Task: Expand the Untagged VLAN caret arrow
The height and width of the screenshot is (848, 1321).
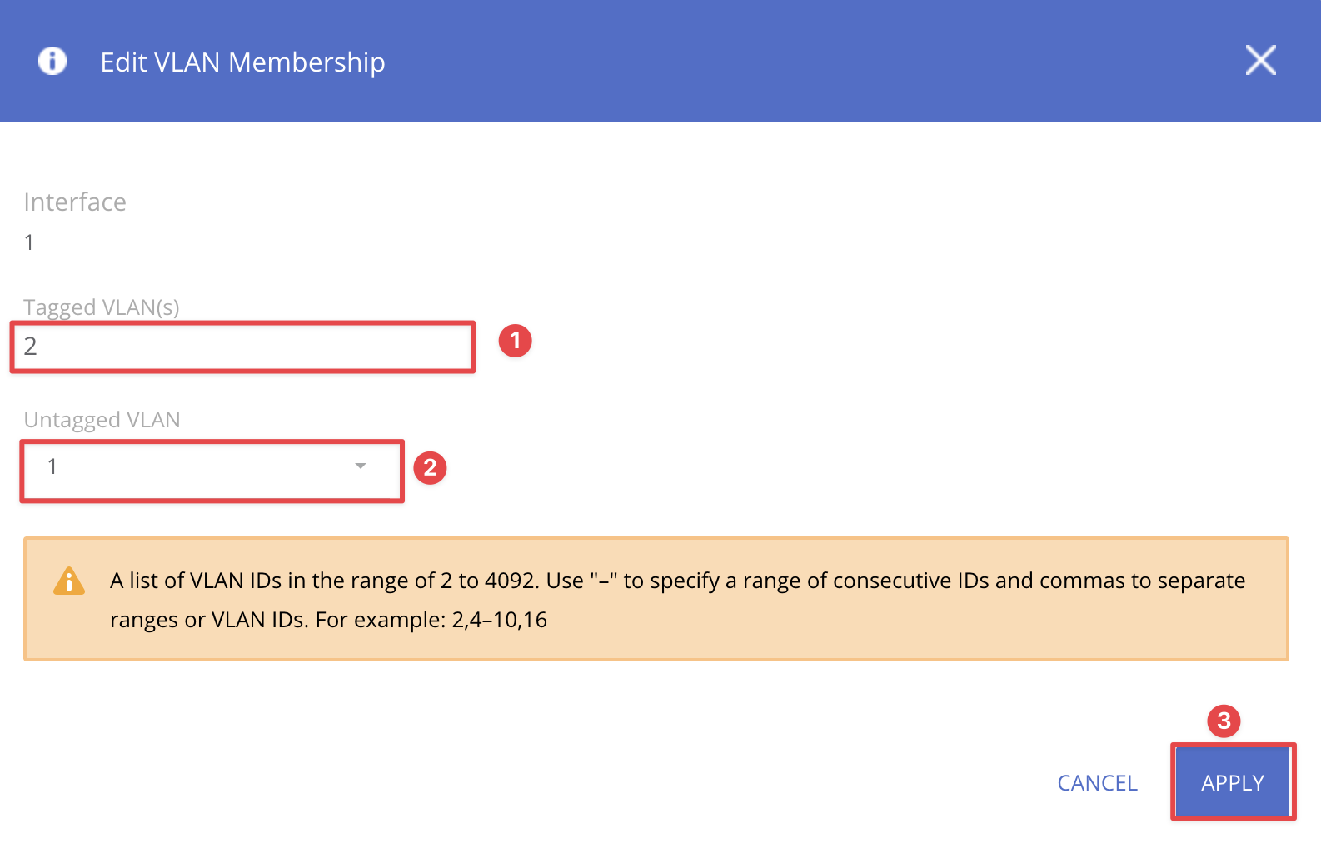Action: click(x=361, y=466)
